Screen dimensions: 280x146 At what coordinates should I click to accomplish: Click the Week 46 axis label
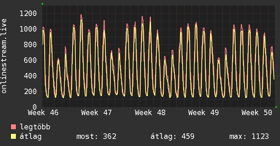point(43,113)
